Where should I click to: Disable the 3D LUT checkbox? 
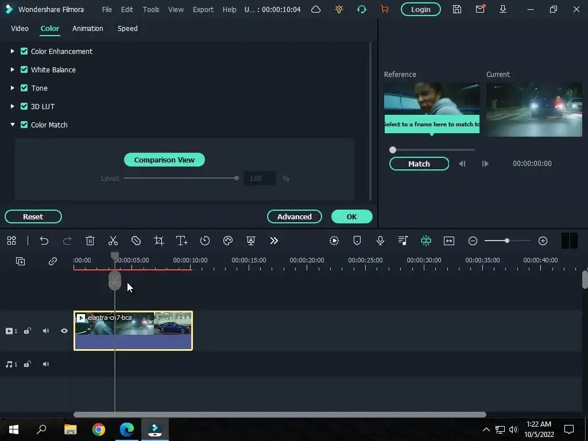click(x=24, y=106)
